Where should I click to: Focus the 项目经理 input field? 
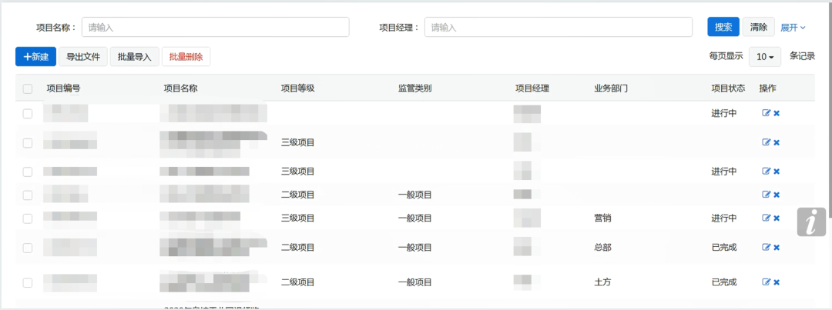[558, 27]
